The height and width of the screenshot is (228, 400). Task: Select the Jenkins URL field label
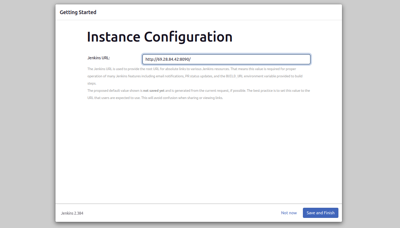tap(99, 58)
